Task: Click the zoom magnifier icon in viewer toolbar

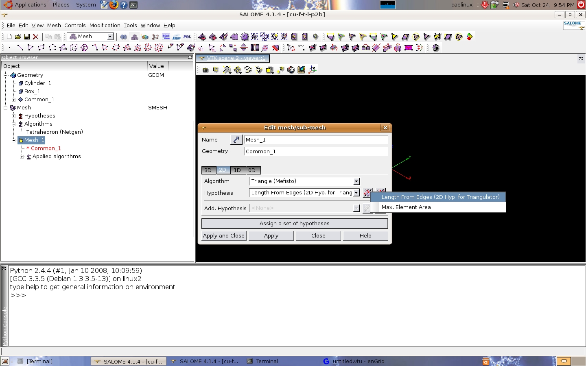Action: point(227,70)
